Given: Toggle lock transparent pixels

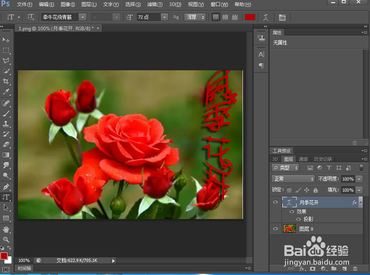Looking at the screenshot, I should [x=289, y=190].
